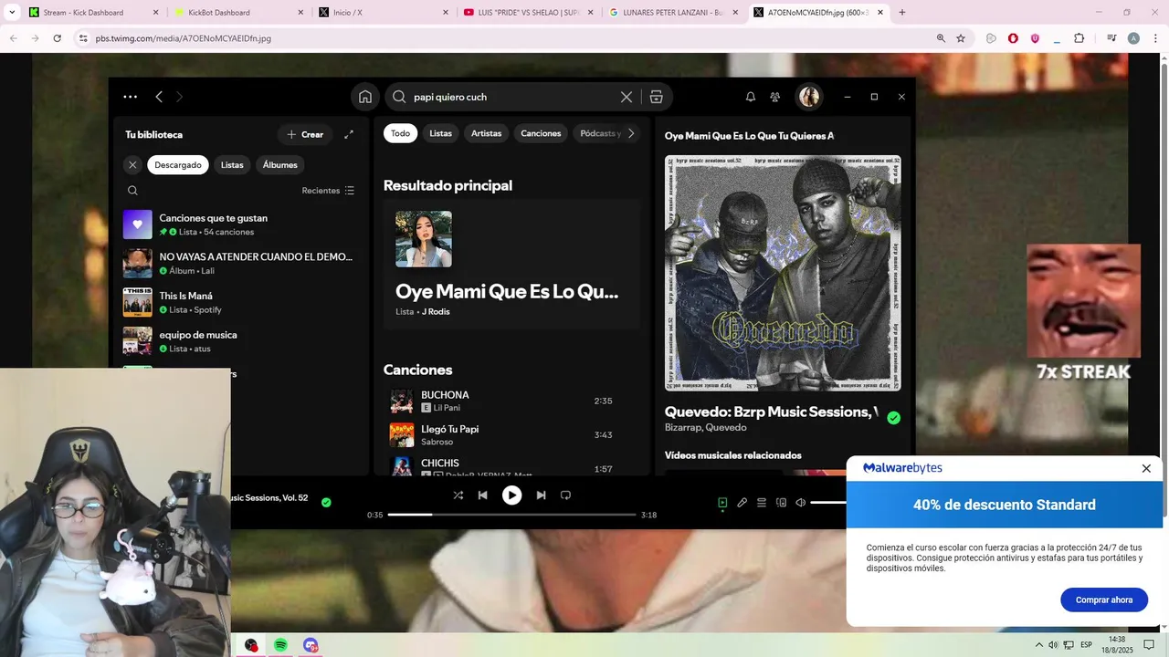Open Canciones que te gustan playlist
Image resolution: width=1169 pixels, height=657 pixels.
click(x=240, y=224)
